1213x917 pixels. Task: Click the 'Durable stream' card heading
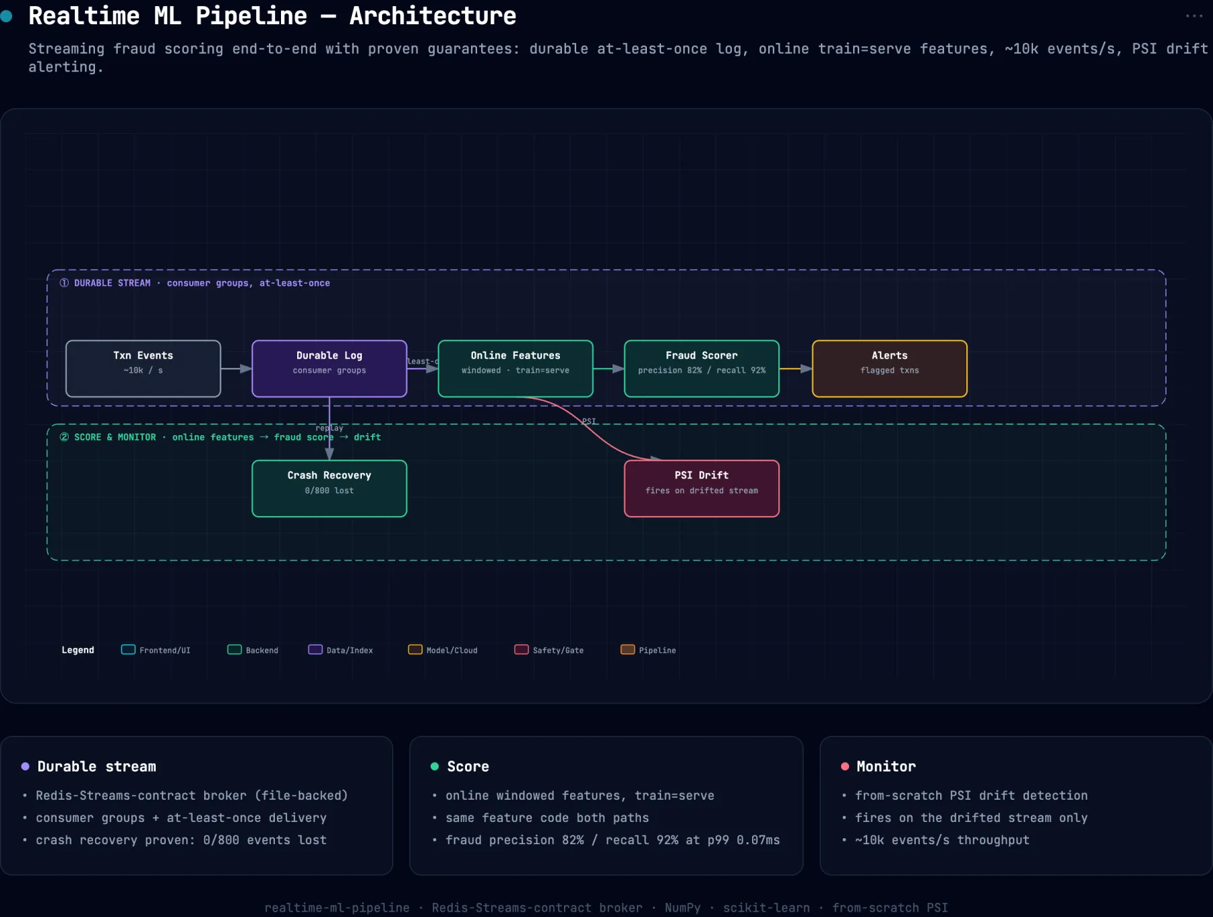click(97, 766)
